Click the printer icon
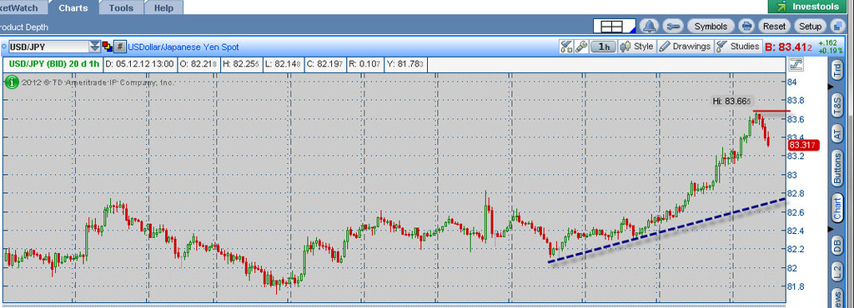Image resolution: width=854 pixels, height=308 pixels. [746, 26]
